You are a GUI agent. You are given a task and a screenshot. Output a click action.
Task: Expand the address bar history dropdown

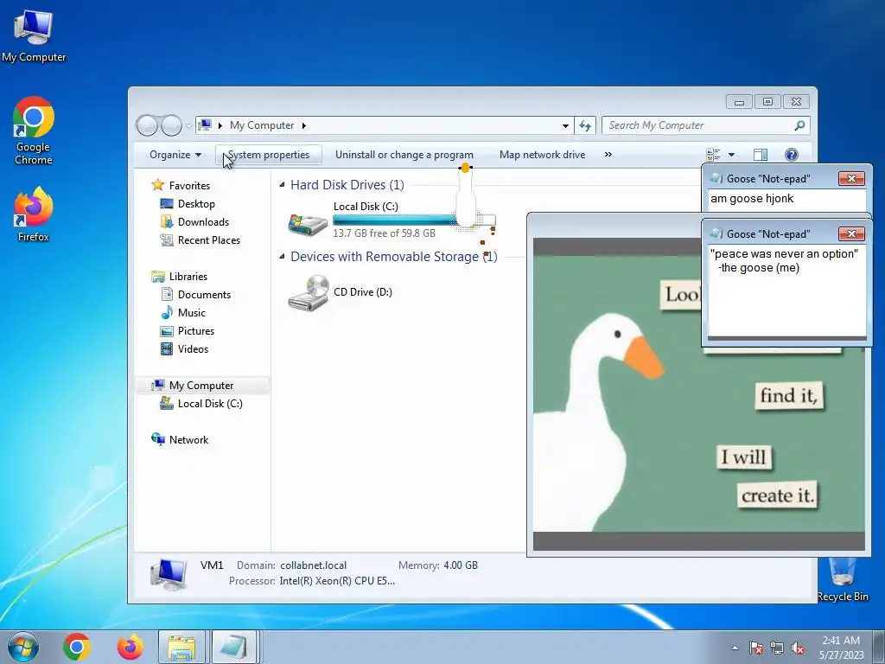(565, 125)
